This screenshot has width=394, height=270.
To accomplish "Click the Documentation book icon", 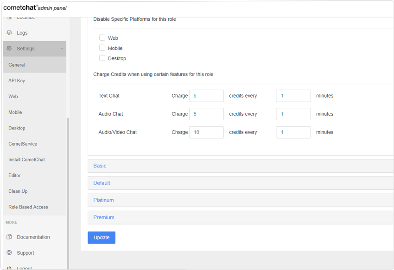I will [9, 237].
